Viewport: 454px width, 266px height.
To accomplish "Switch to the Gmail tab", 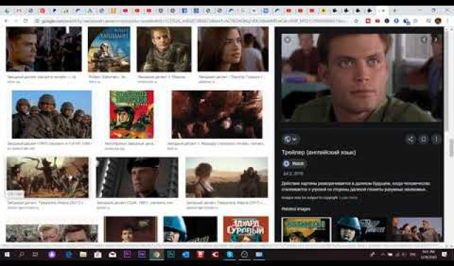I will pos(18,11).
